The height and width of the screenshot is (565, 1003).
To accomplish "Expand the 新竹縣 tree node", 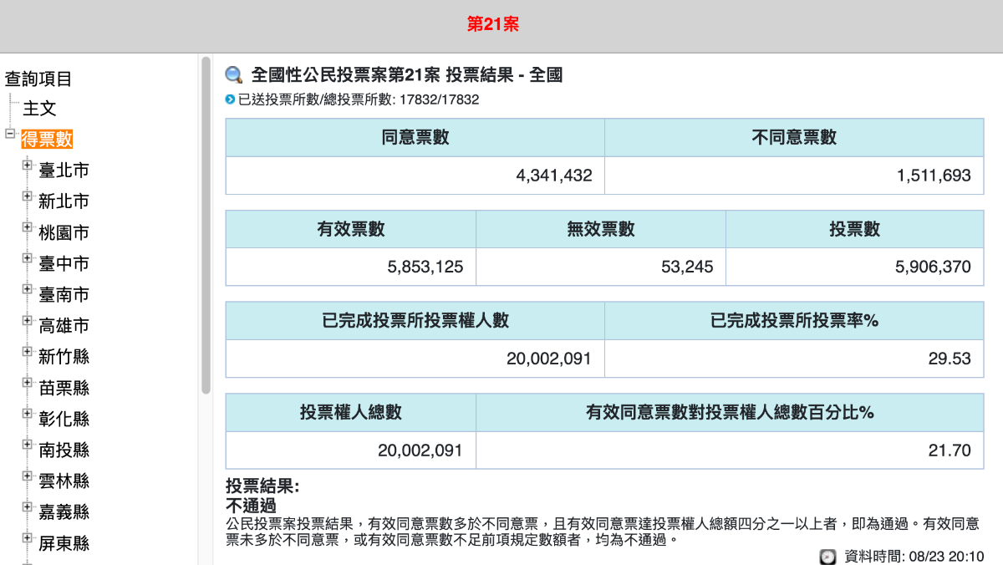I will (28, 351).
